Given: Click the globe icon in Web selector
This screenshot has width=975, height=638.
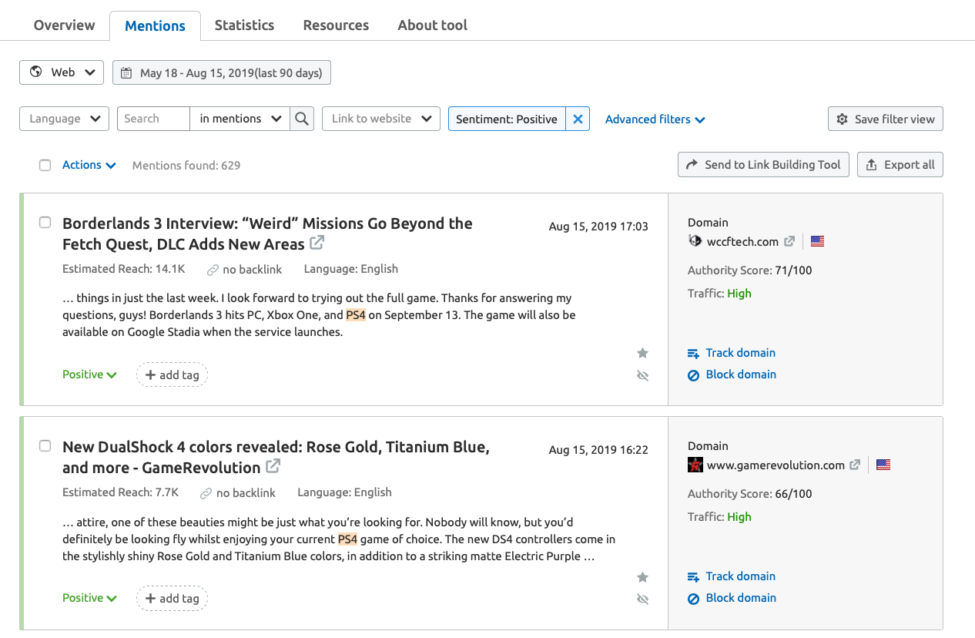Looking at the screenshot, I should pyautogui.click(x=36, y=72).
